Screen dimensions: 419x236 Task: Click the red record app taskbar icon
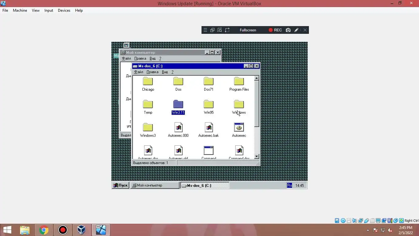click(63, 230)
